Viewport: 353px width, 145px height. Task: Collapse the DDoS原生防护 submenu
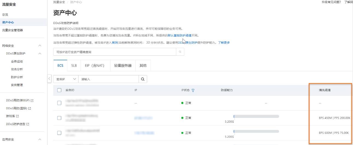tap(40, 54)
